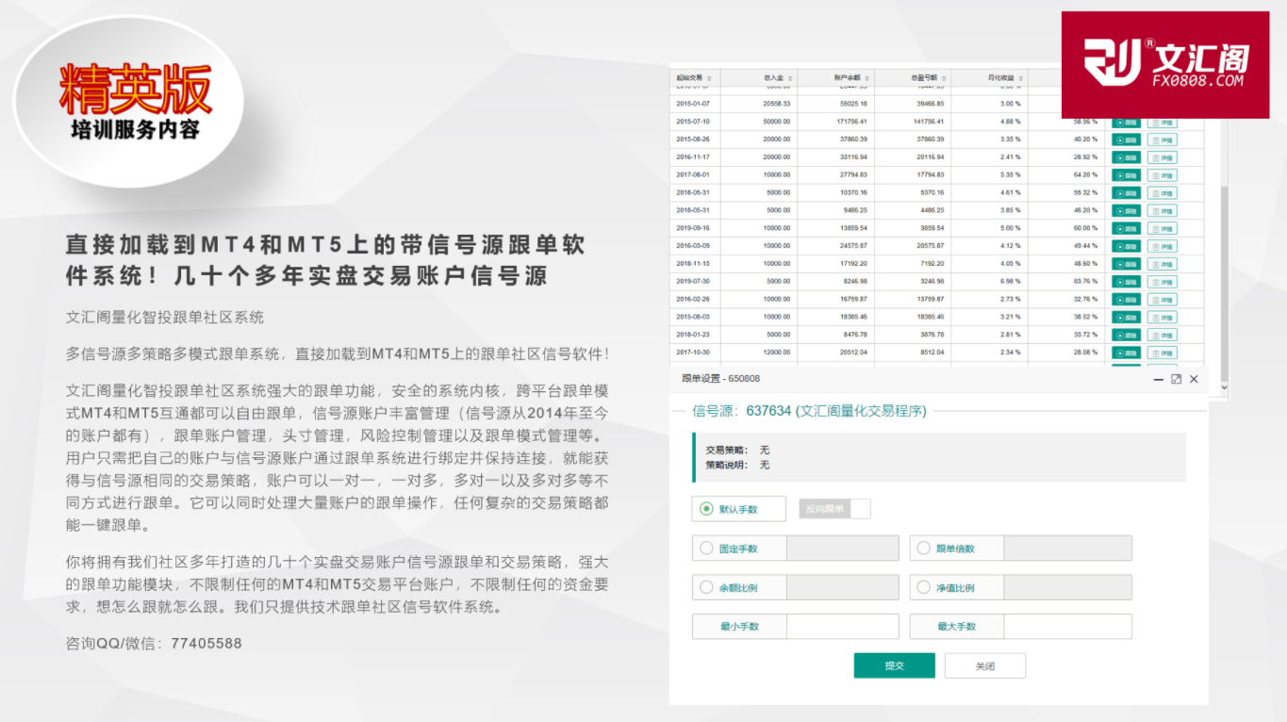
Task: Sort table by 总入金 column arrows
Action: (790, 77)
